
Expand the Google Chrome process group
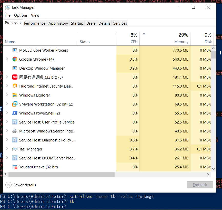tap(7, 59)
